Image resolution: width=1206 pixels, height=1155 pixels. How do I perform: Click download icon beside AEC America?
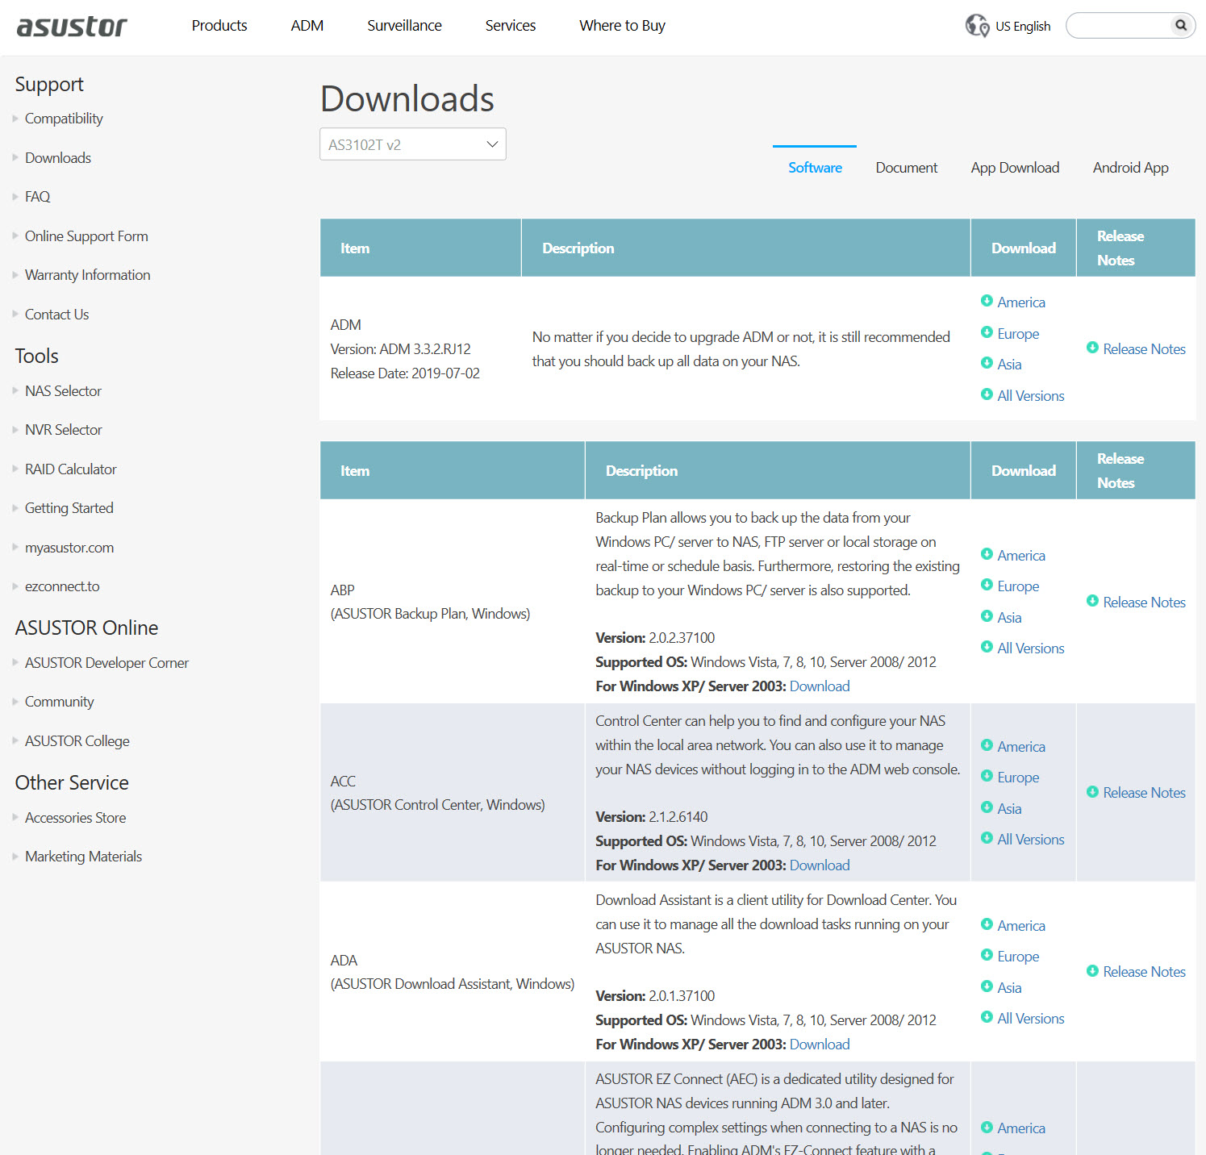pyautogui.click(x=987, y=1128)
